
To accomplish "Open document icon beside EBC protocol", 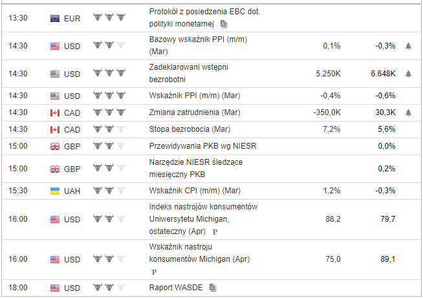I will coord(224,24).
